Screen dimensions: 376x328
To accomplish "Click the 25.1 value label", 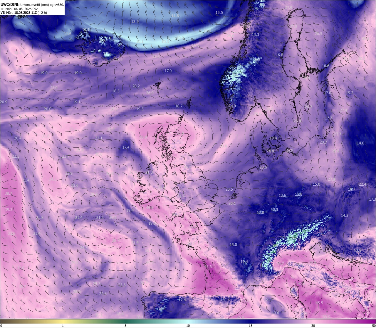I will point(232,204).
